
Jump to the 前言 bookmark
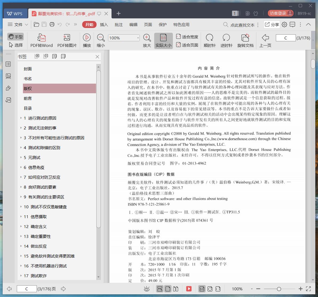[27, 98]
